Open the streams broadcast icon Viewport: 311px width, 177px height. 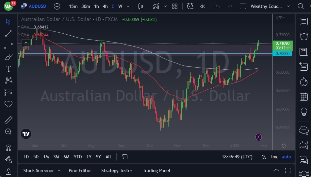coord(304,174)
